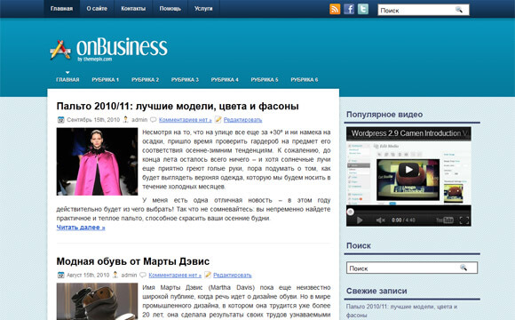
Task: Select РУБРИКА 3 category
Action: [x=185, y=80]
